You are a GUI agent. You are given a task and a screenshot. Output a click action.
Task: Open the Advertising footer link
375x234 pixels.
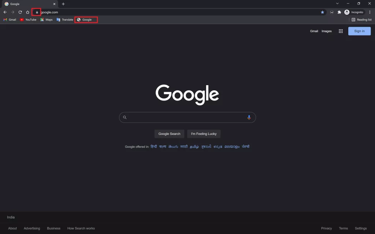pyautogui.click(x=32, y=228)
